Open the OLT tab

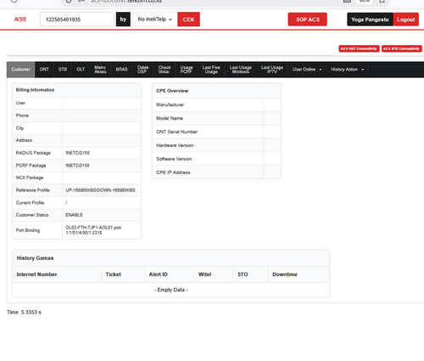click(x=81, y=70)
